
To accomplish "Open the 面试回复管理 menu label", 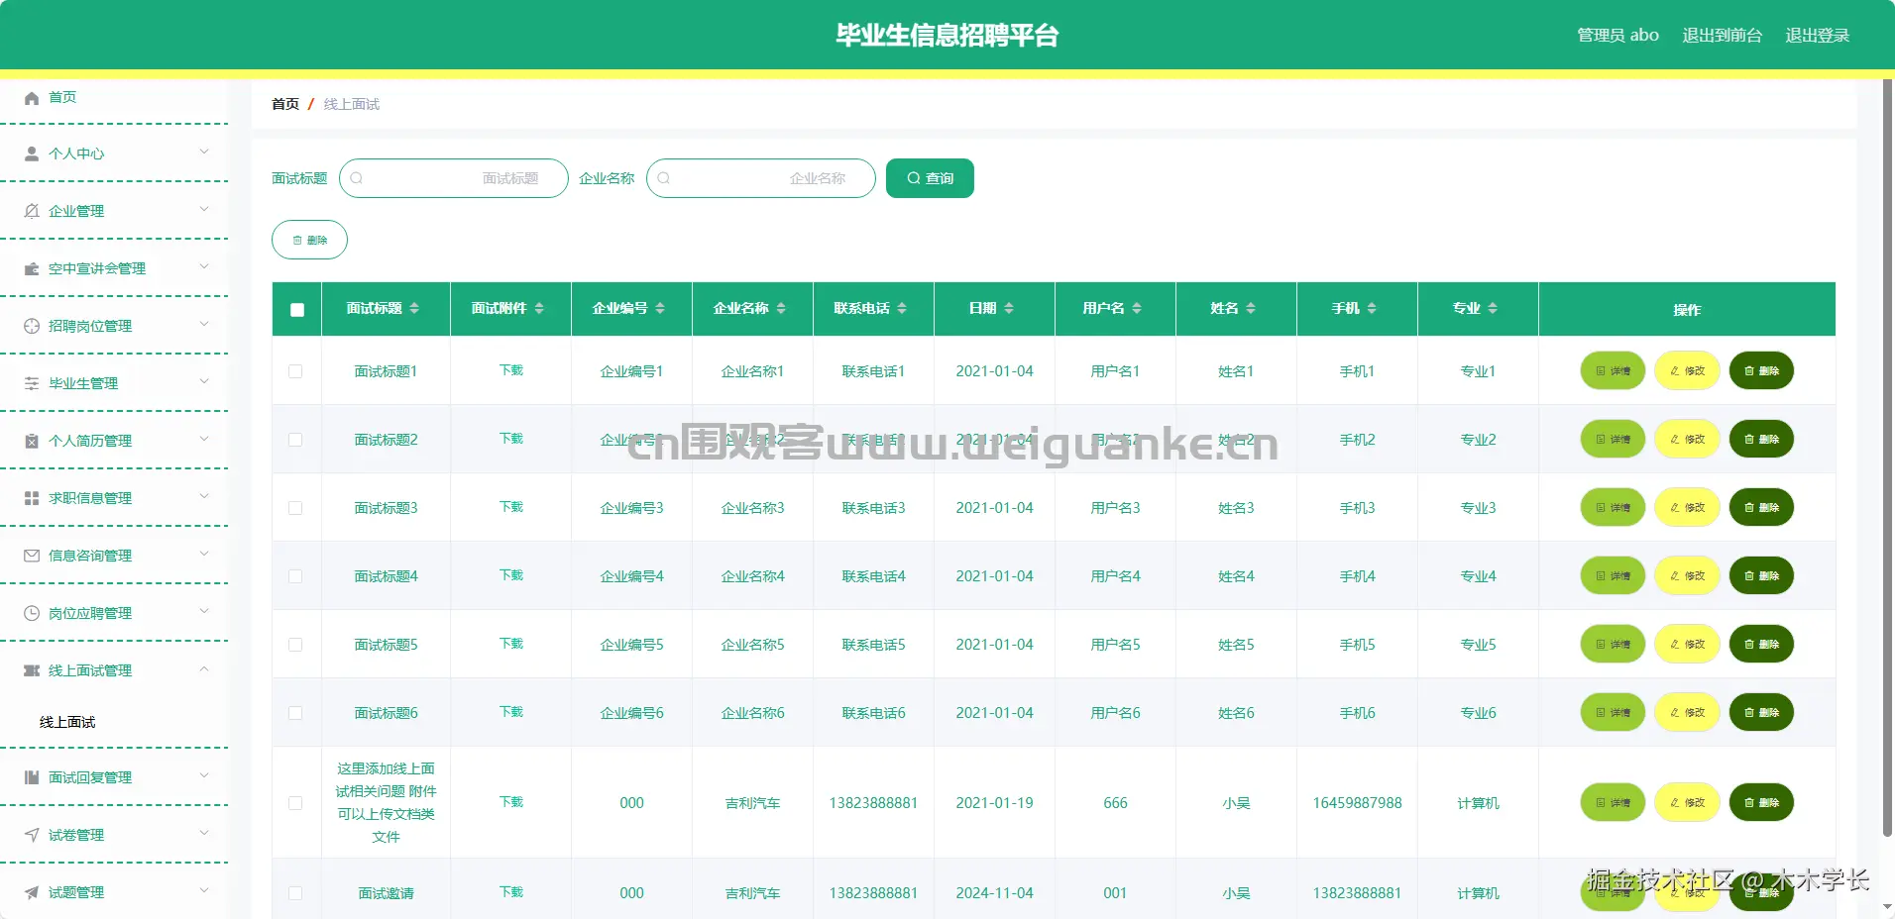I will [90, 777].
